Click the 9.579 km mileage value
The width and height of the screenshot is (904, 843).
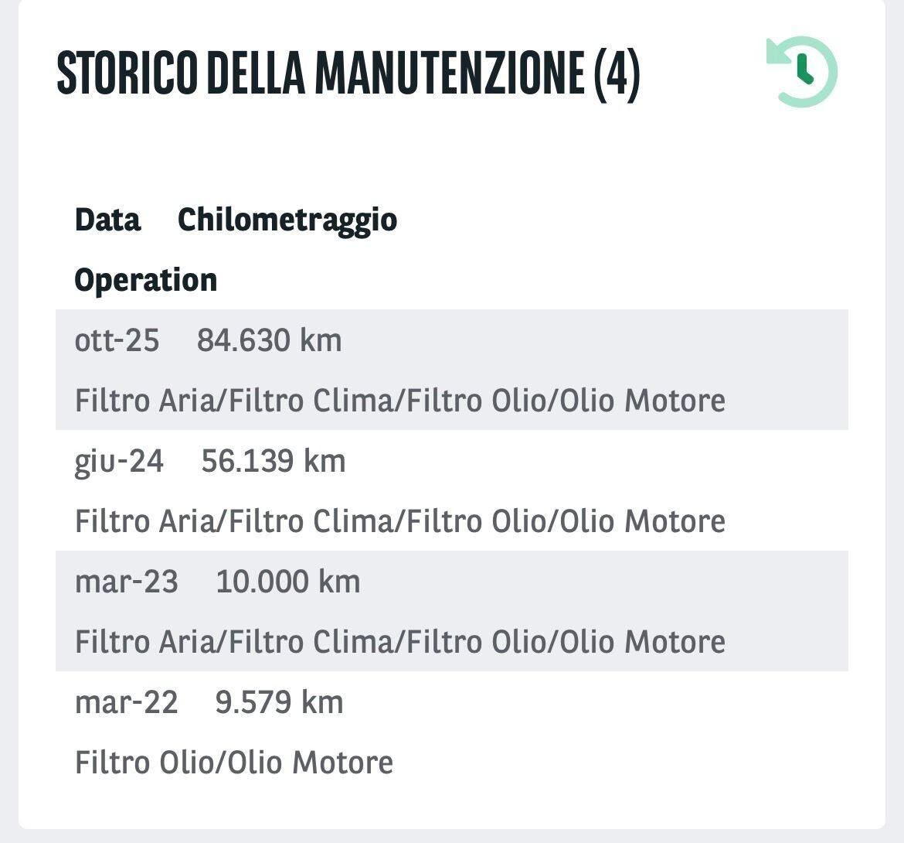(x=279, y=702)
